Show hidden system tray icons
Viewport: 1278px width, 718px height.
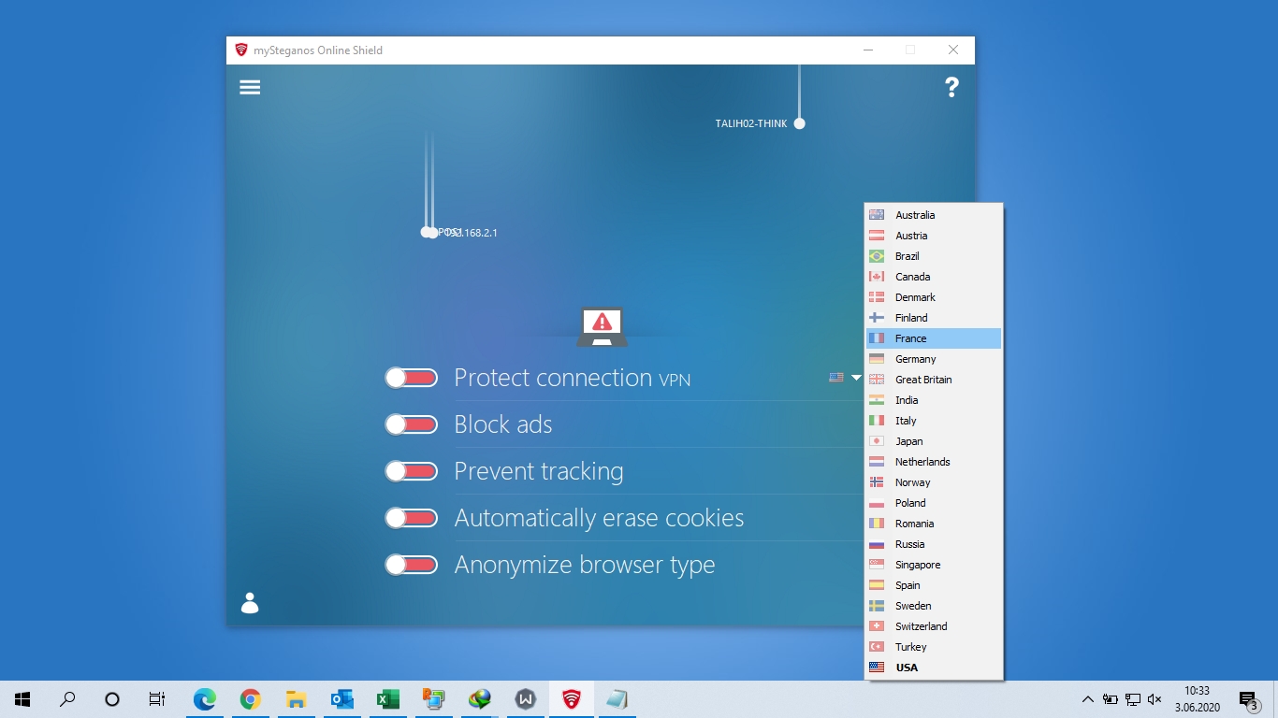click(1087, 699)
